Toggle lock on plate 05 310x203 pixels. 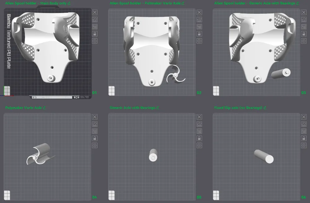tap(199, 138)
